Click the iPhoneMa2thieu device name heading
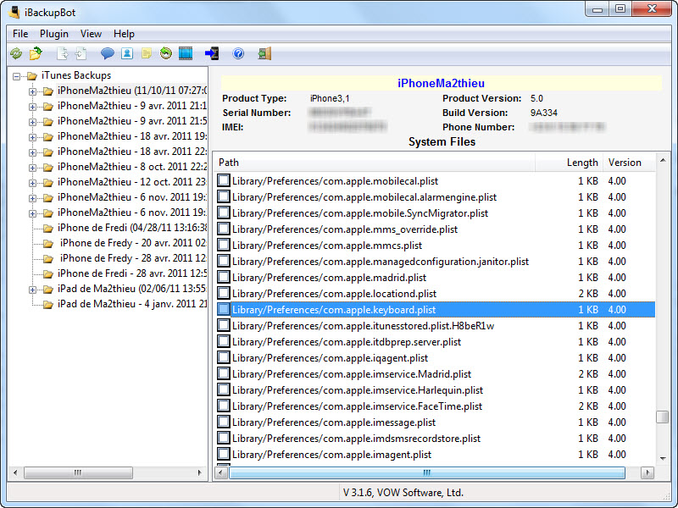The height and width of the screenshot is (508, 678). coord(441,83)
